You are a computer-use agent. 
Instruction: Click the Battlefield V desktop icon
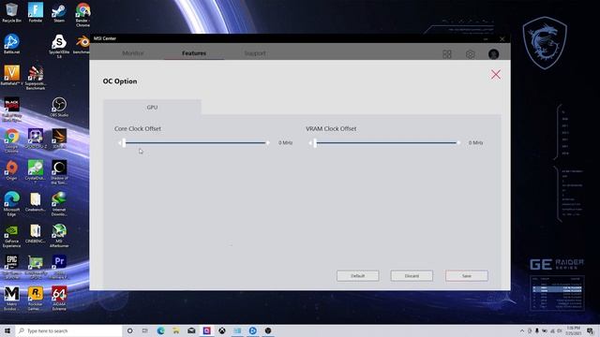pyautogui.click(x=11, y=75)
